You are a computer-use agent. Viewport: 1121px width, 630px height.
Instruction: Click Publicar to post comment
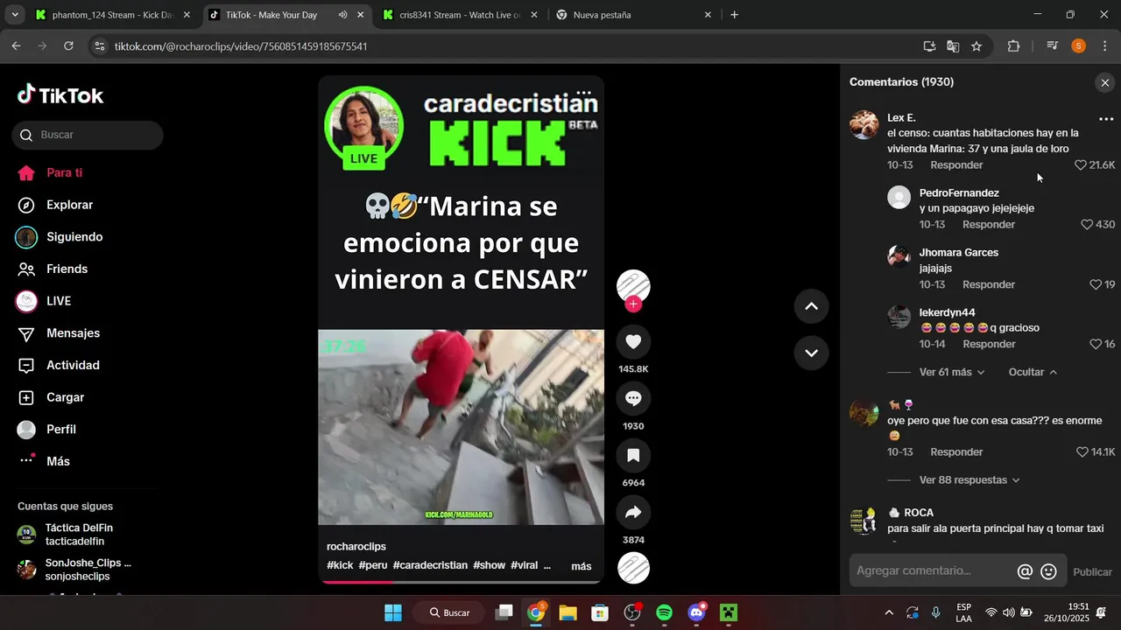tap(1092, 572)
